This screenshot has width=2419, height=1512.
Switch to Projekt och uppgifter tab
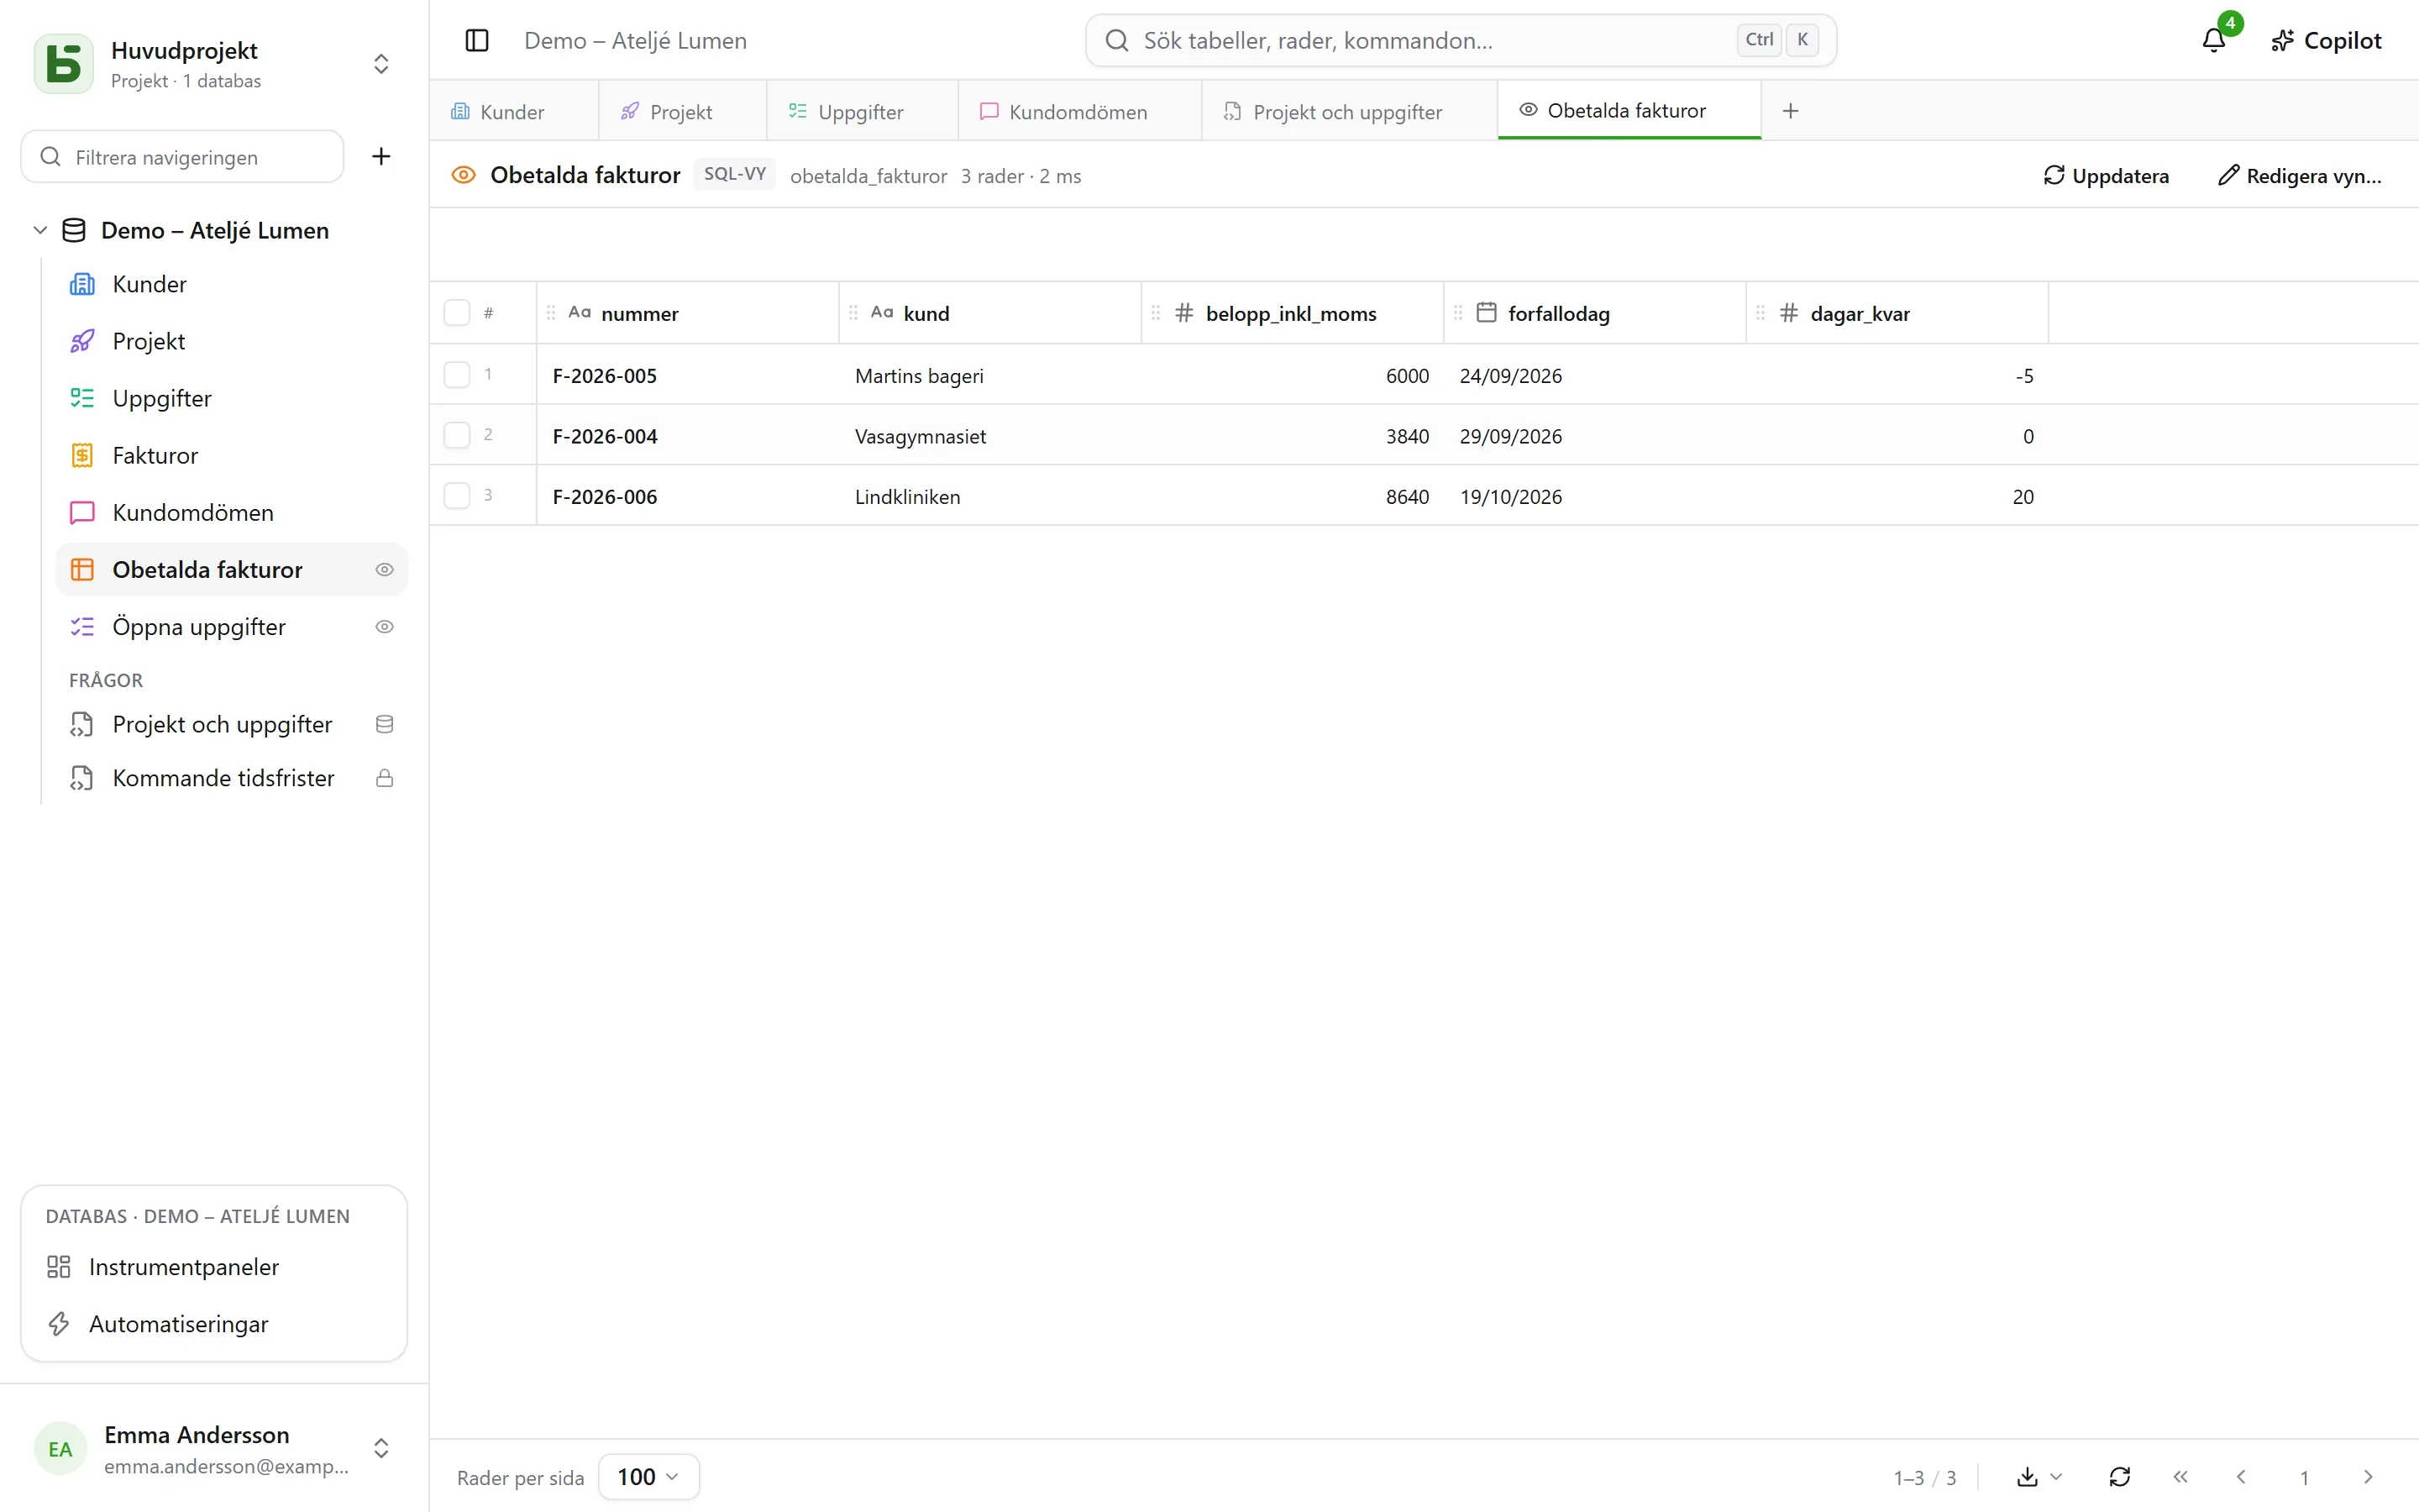click(1350, 111)
